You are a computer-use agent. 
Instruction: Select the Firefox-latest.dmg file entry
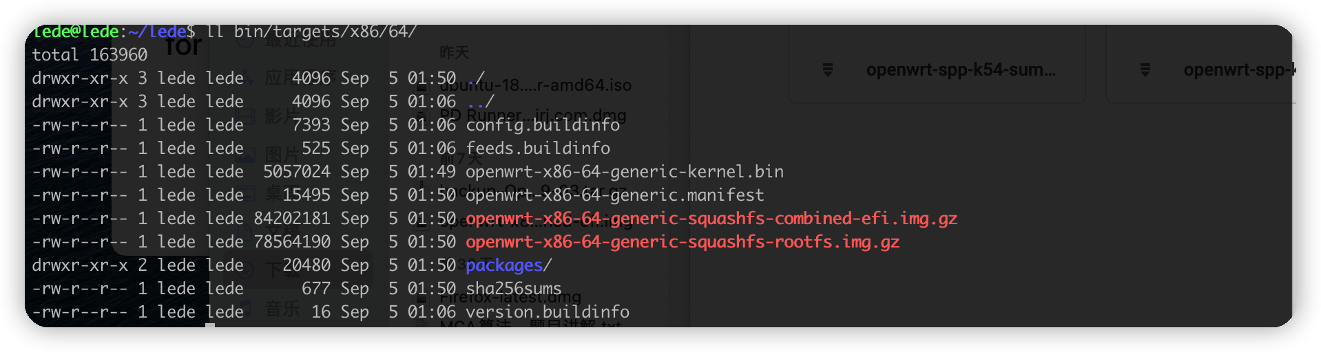[510, 297]
